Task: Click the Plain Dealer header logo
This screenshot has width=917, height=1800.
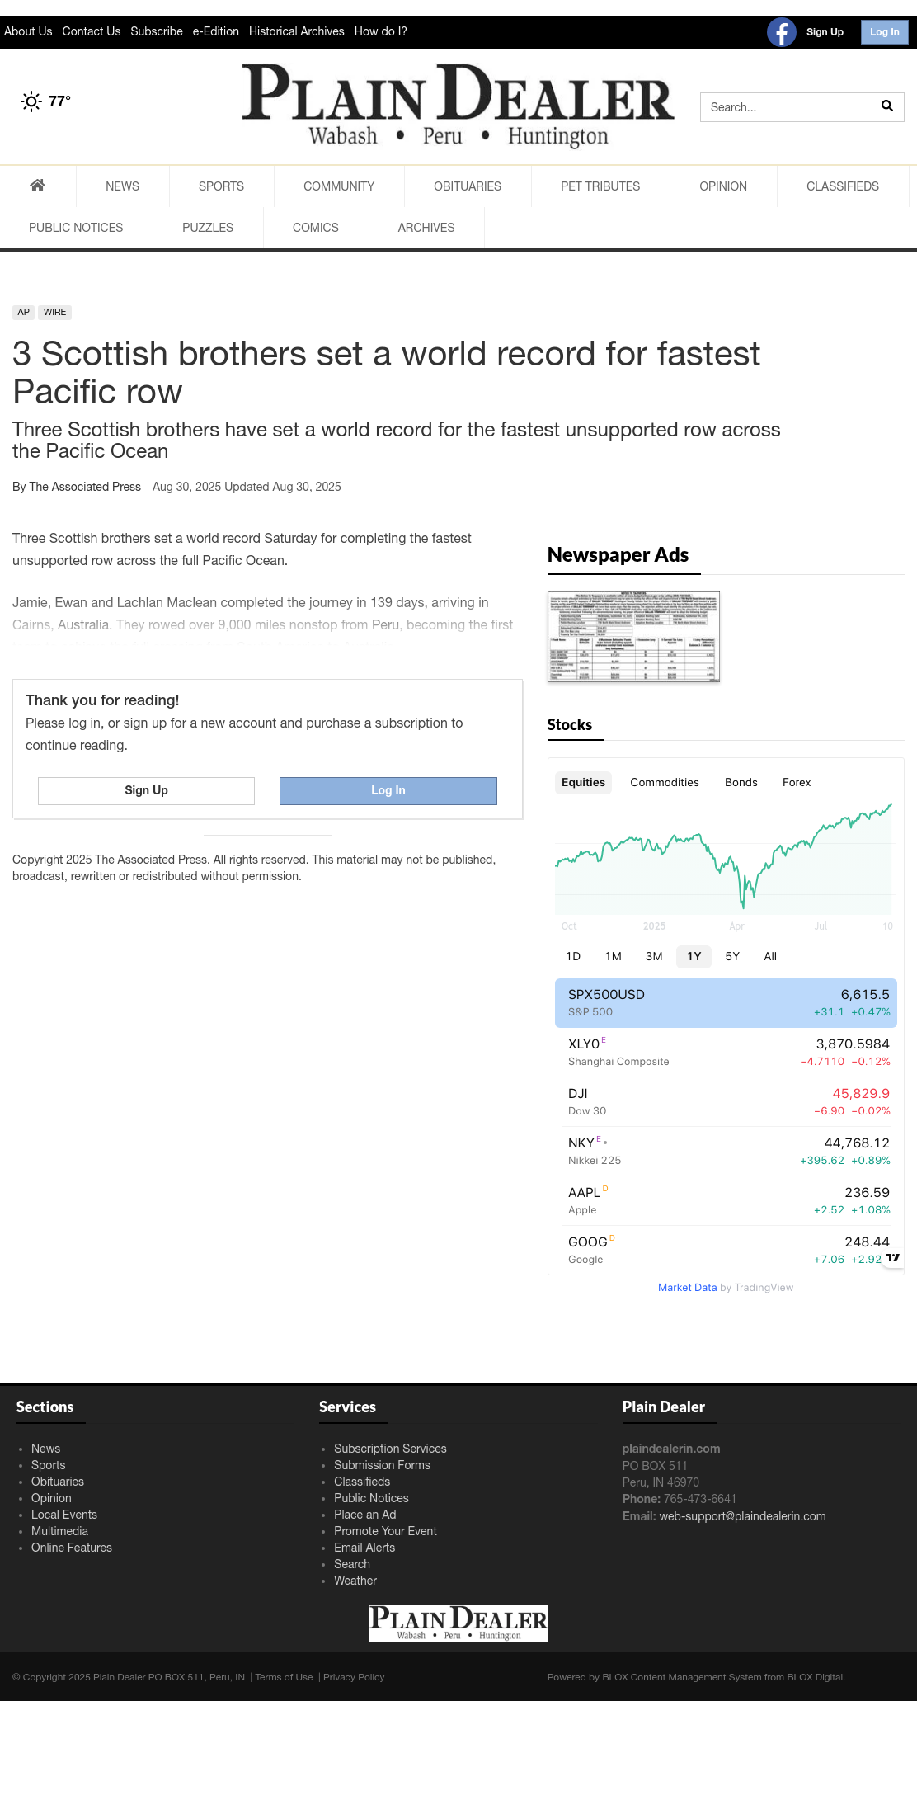Action: (x=458, y=106)
